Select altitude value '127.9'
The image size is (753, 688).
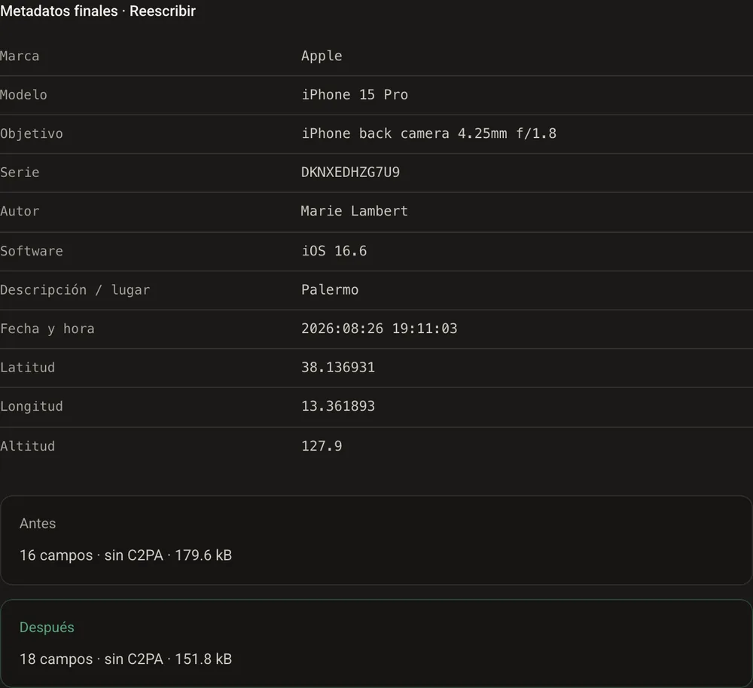click(322, 446)
